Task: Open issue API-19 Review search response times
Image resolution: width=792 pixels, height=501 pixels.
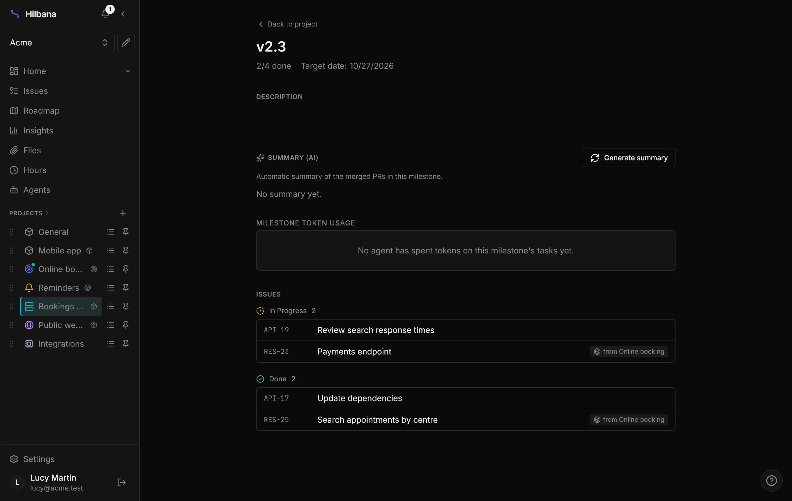Action: tap(466, 330)
